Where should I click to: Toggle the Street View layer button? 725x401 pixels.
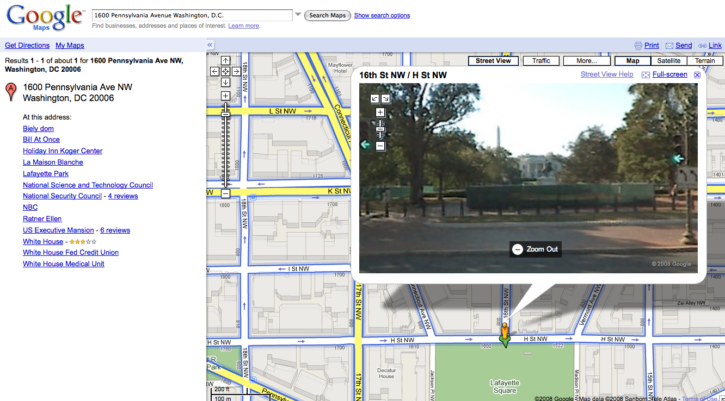pos(493,61)
